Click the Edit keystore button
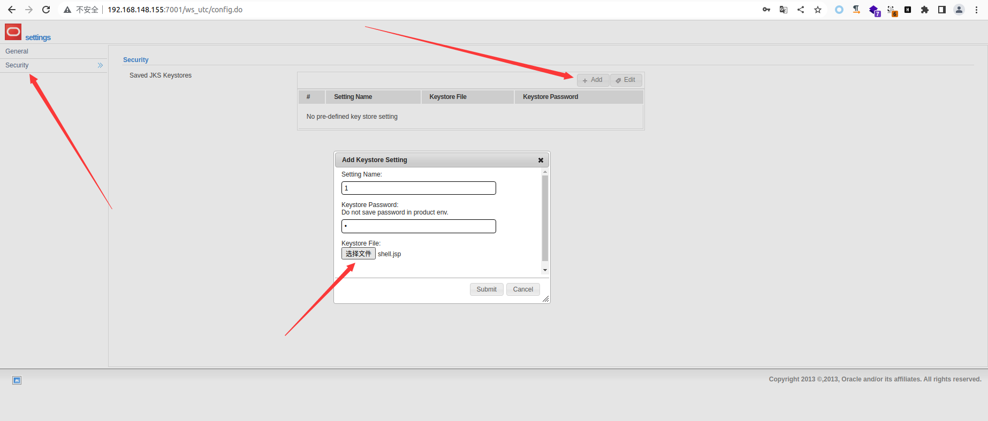Viewport: 988px width, 421px height. coord(626,80)
